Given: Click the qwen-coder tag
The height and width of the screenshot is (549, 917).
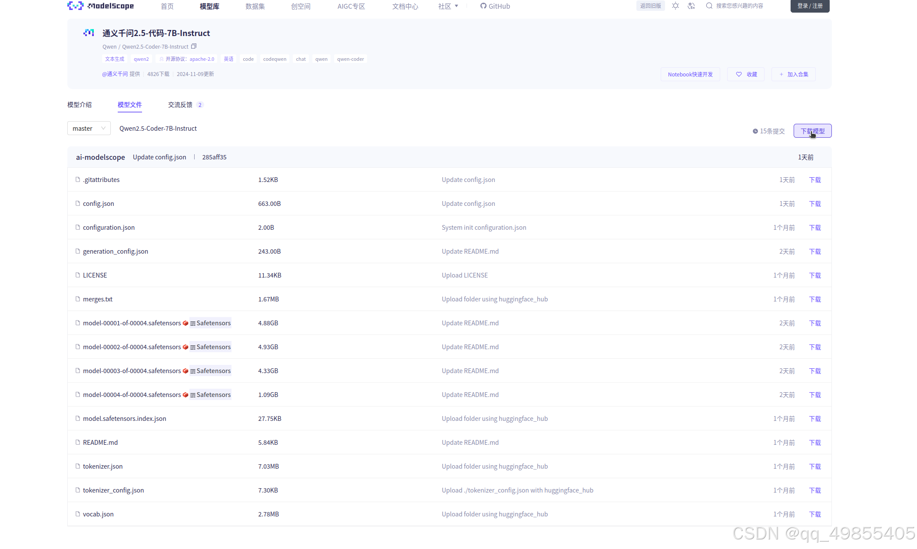Looking at the screenshot, I should click(351, 59).
